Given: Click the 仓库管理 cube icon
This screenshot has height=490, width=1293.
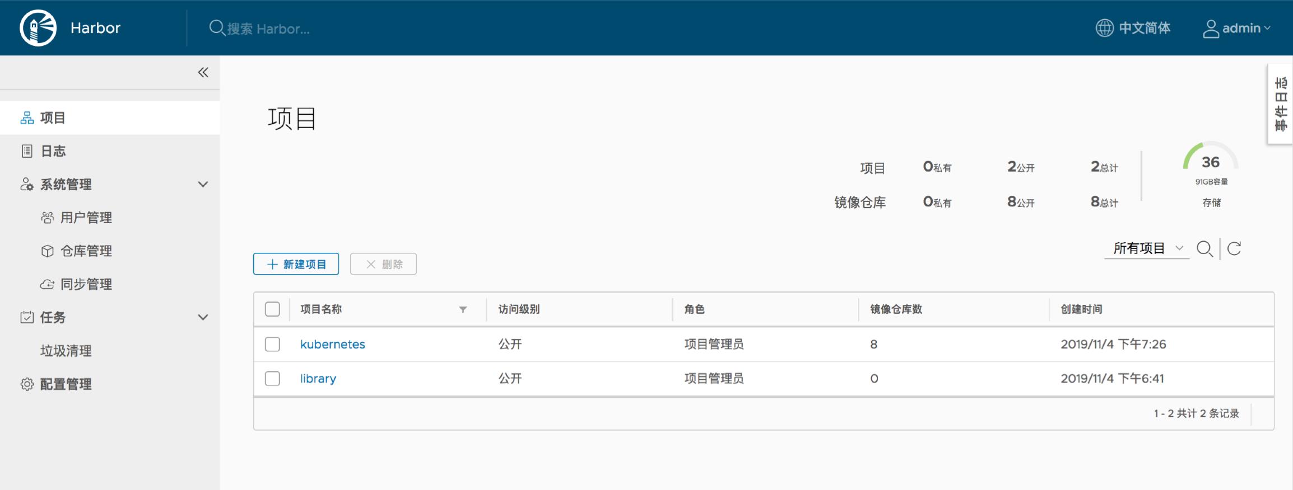Looking at the screenshot, I should (x=48, y=251).
